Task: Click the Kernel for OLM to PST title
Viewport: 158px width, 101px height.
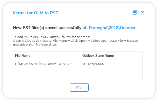Action: pos(35,13)
